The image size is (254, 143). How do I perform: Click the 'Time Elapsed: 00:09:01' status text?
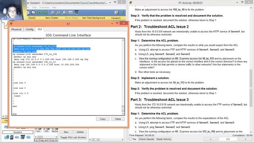pyautogui.click(x=142, y=135)
